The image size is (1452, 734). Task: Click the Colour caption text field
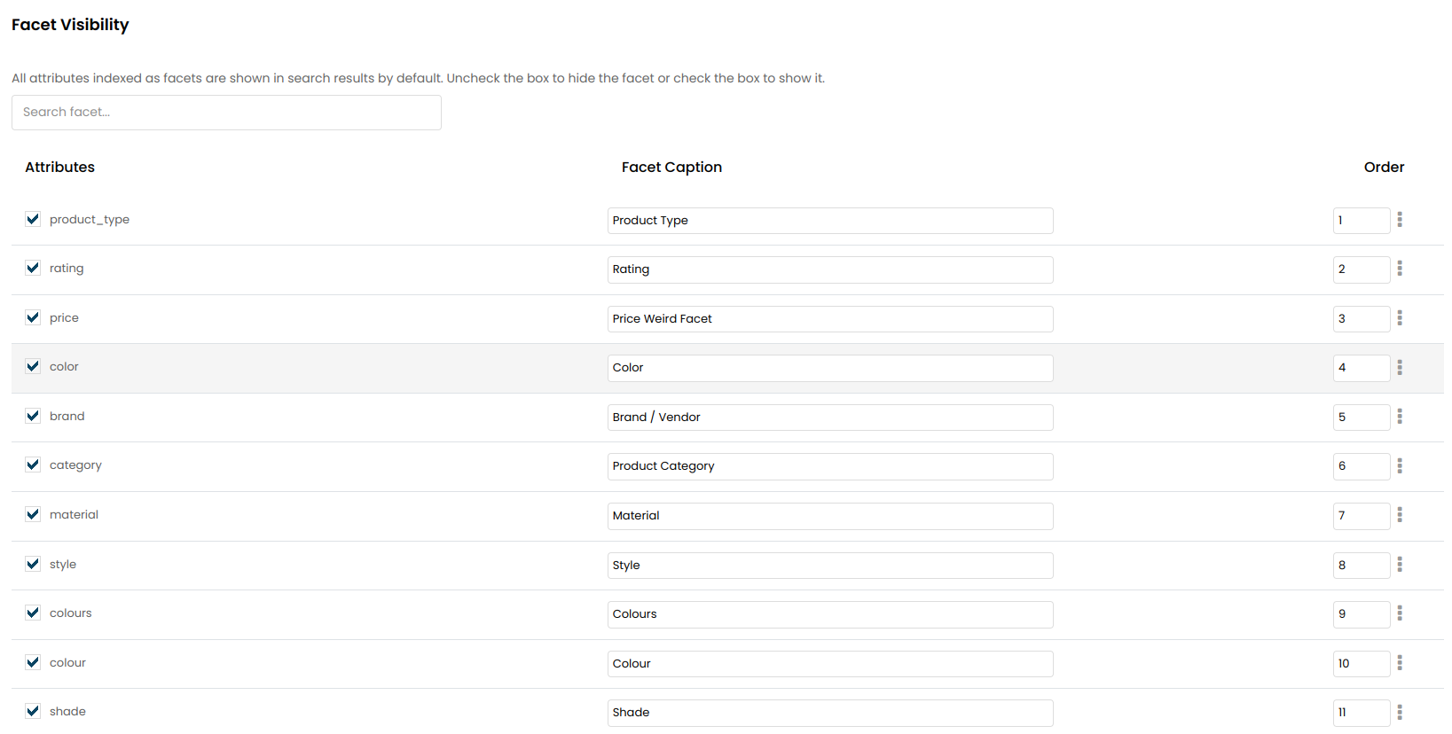click(x=829, y=664)
